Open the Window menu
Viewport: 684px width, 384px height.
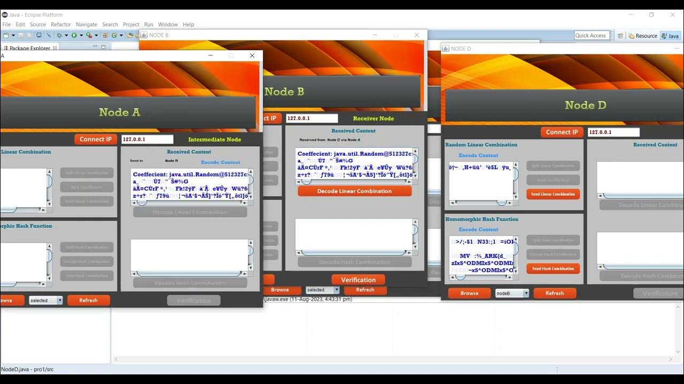click(x=168, y=25)
